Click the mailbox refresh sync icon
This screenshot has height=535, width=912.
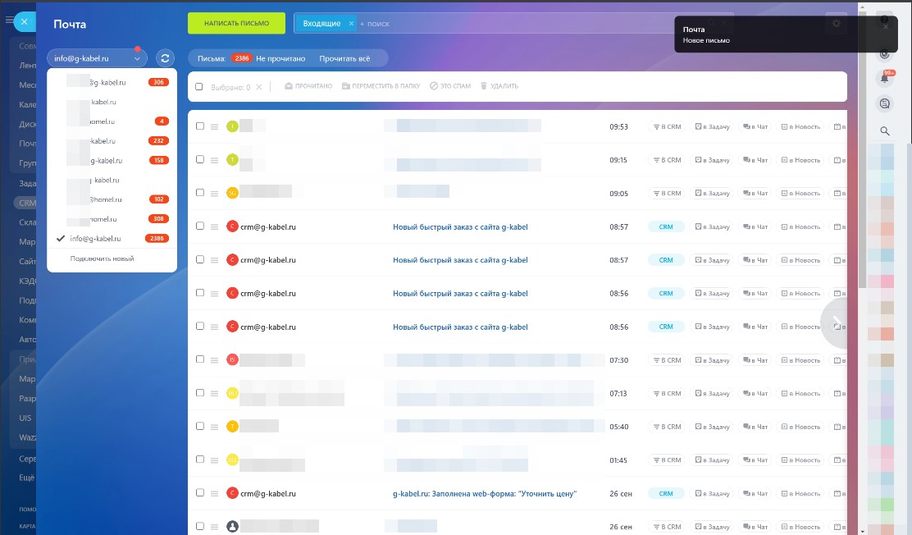pos(165,58)
